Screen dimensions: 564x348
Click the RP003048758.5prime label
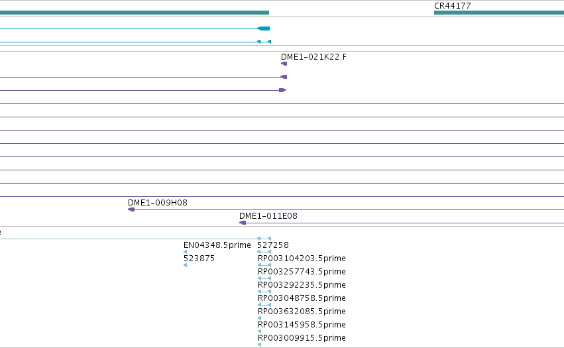click(302, 298)
